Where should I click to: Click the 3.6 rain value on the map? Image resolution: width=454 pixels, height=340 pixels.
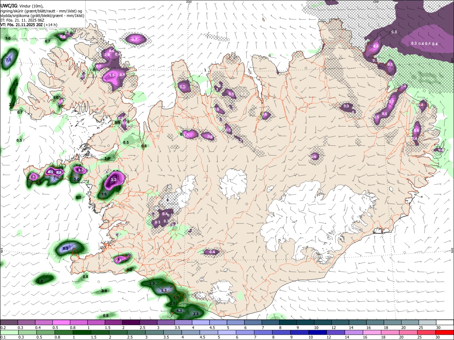coord(104,194)
